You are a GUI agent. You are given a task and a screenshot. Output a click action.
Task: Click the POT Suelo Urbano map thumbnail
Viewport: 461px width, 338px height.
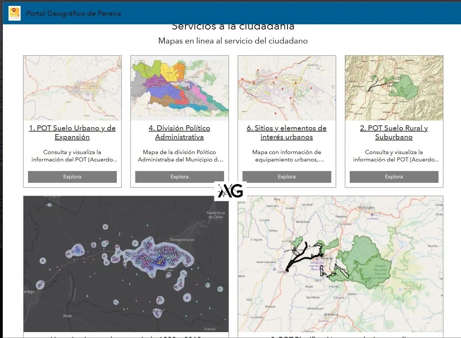point(72,88)
